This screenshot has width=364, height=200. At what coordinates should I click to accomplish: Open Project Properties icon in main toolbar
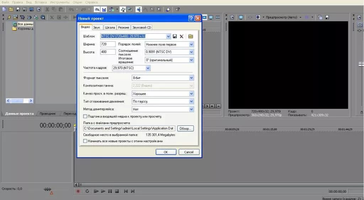click(x=38, y=10)
